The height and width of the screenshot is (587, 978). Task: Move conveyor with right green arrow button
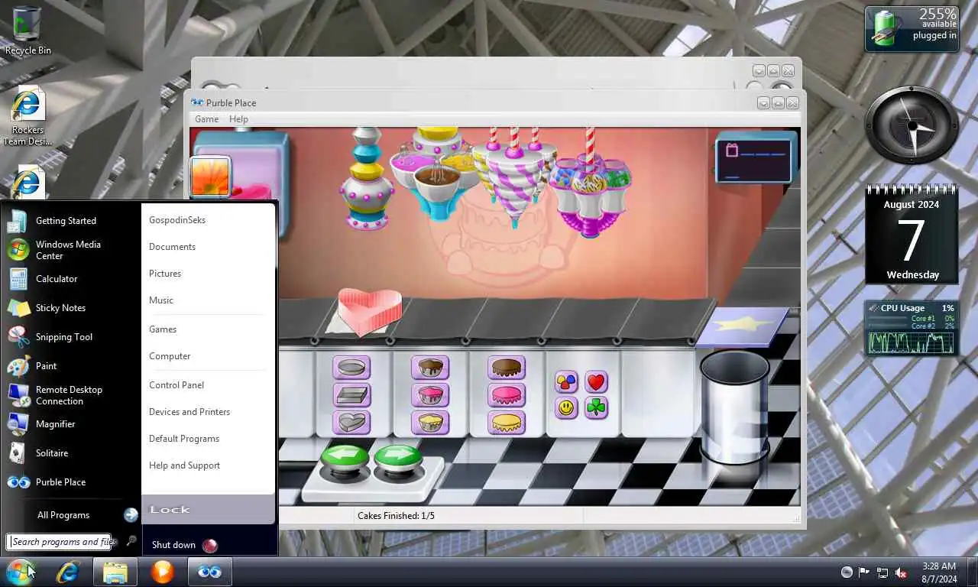[398, 461]
